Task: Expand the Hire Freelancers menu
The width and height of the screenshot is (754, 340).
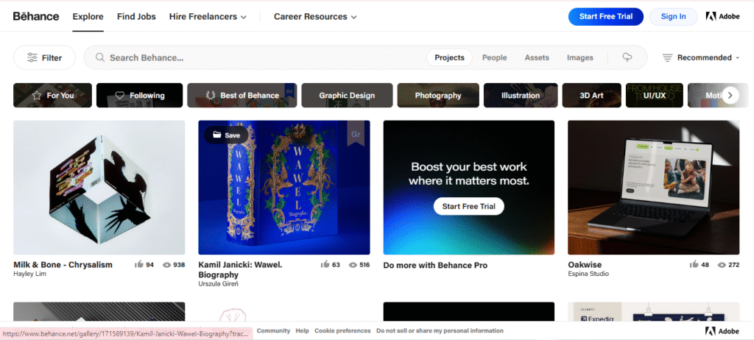Action: coord(208,16)
